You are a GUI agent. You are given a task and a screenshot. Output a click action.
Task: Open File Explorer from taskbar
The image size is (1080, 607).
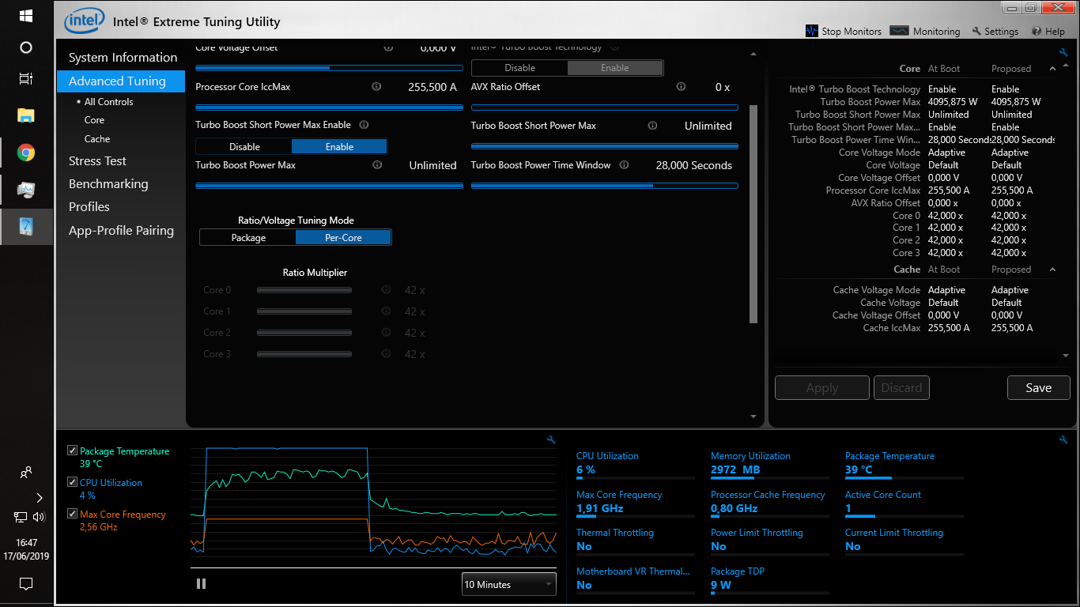(x=26, y=115)
